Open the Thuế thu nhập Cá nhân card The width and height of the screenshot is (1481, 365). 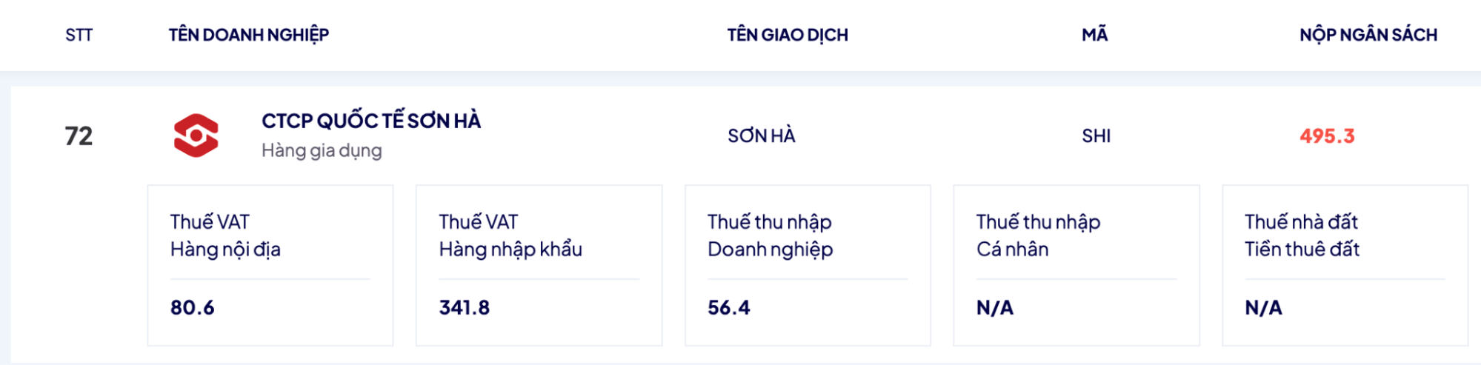1076,265
